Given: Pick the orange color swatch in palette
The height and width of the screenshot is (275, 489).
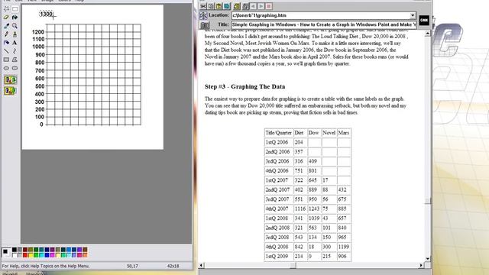Looking at the screenshot, I should (85, 255).
